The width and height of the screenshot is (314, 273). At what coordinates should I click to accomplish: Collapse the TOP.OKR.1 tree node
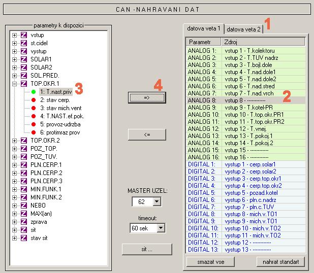[x=14, y=84]
